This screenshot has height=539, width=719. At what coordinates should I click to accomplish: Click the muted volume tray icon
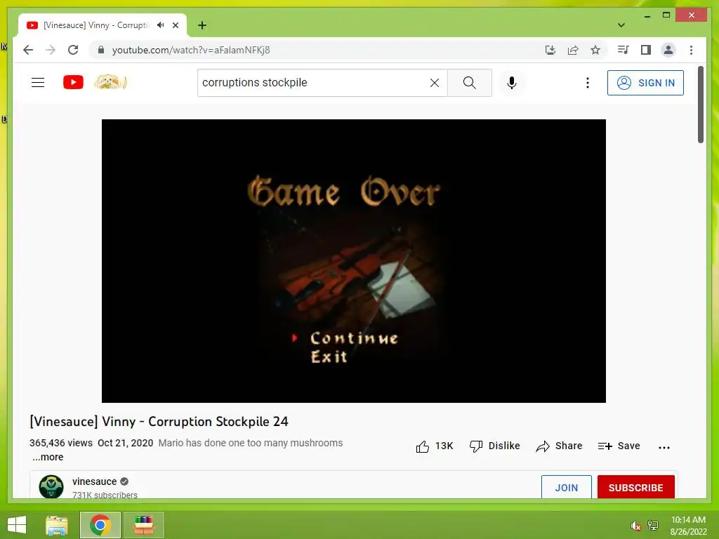[635, 526]
